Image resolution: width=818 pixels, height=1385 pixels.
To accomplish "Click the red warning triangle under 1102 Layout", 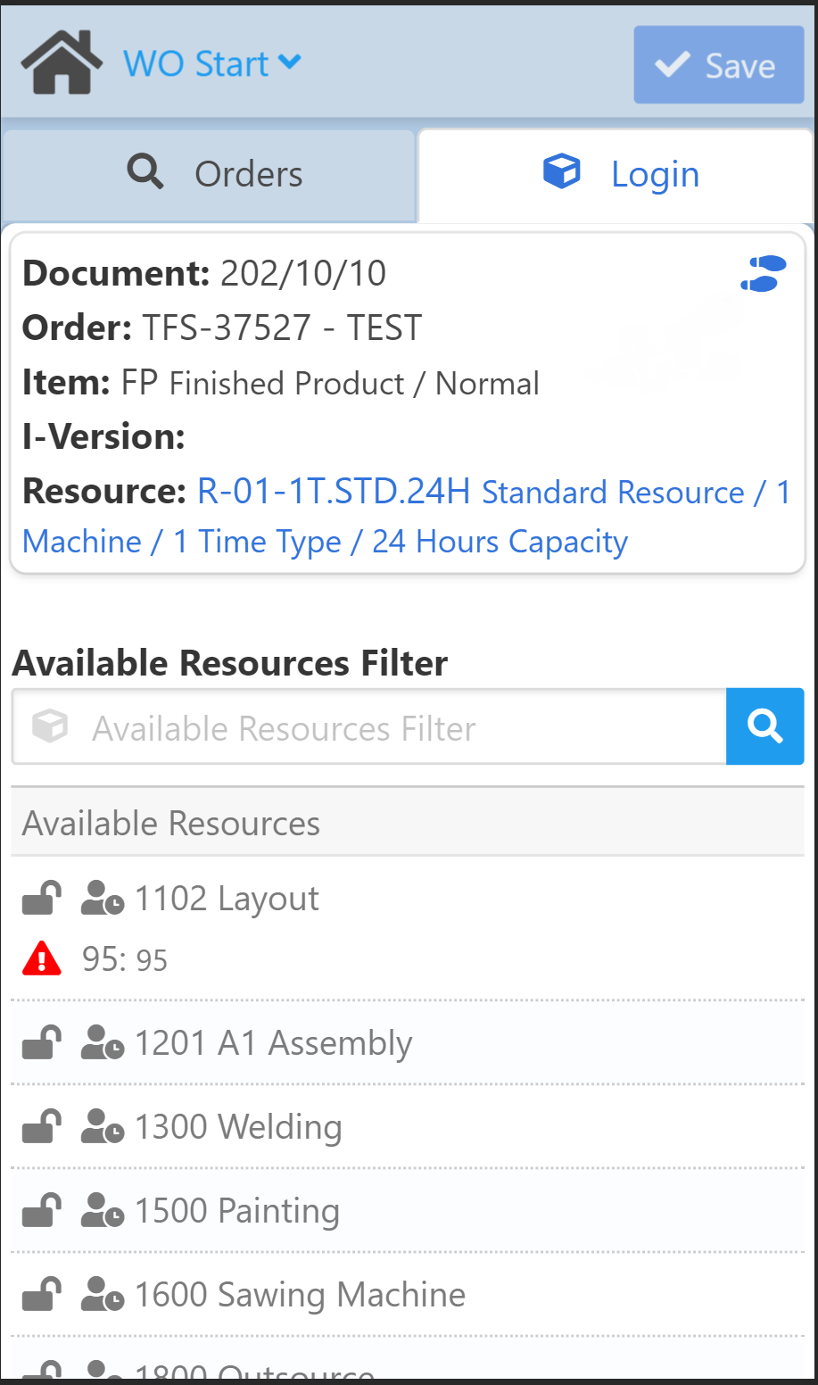I will (41, 958).
